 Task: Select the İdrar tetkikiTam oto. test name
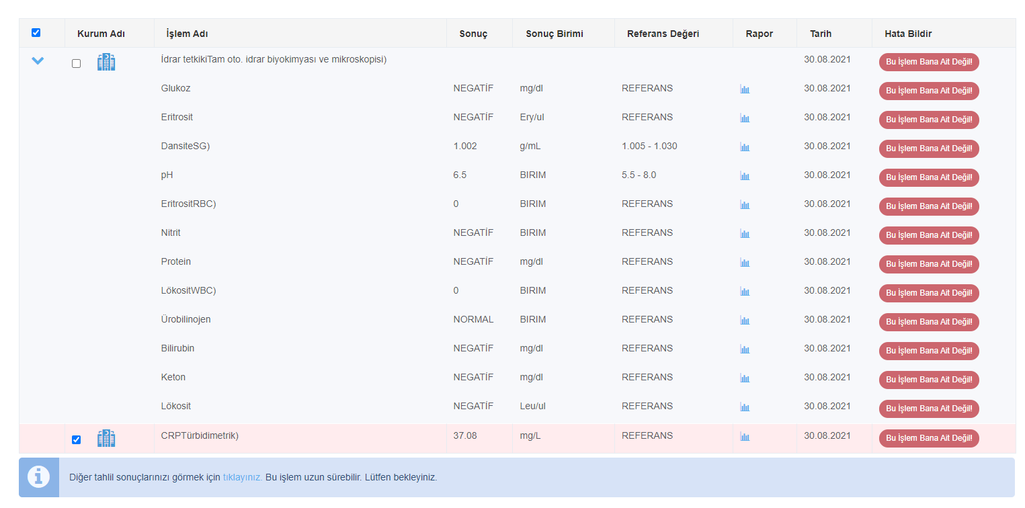pos(274,59)
